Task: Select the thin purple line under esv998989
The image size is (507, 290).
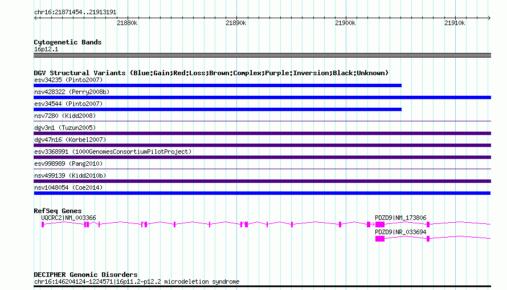Action: 262,169
